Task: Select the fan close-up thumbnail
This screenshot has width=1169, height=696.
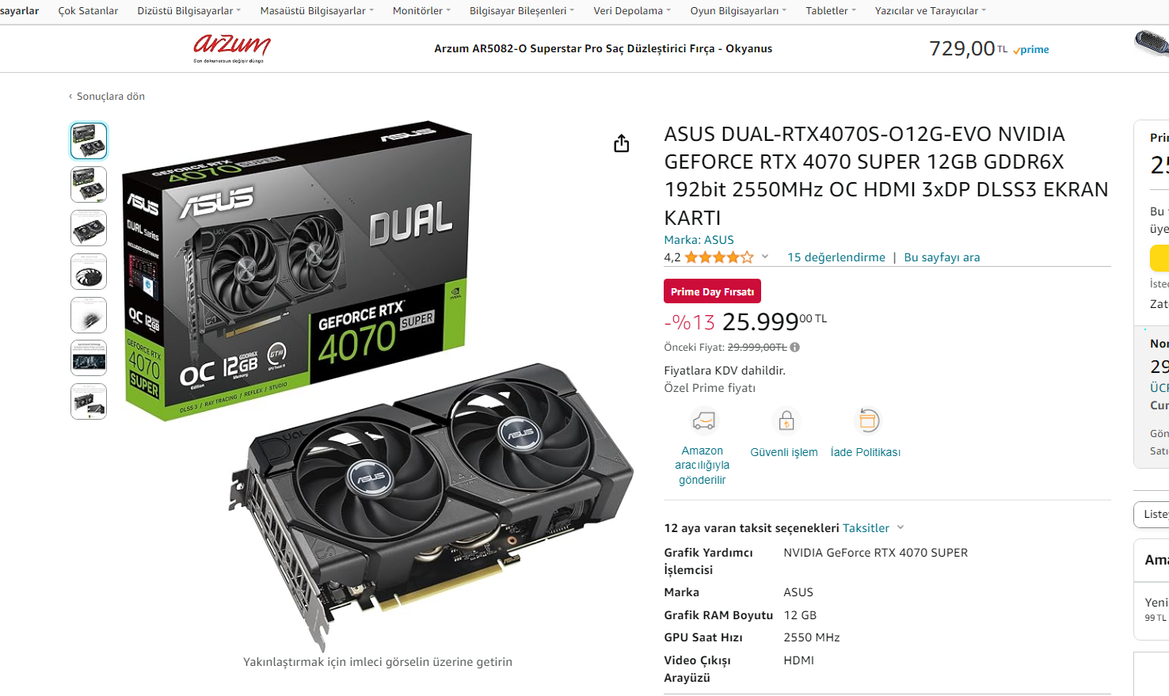Action: pyautogui.click(x=89, y=272)
